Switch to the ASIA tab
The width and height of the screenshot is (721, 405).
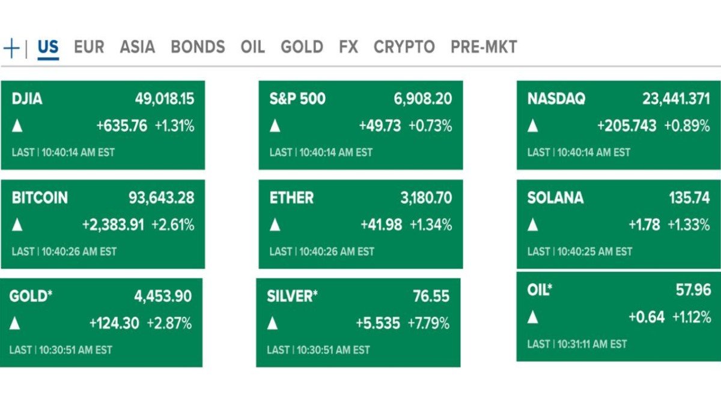137,47
